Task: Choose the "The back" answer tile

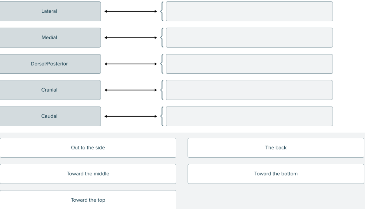Action: pyautogui.click(x=276, y=148)
